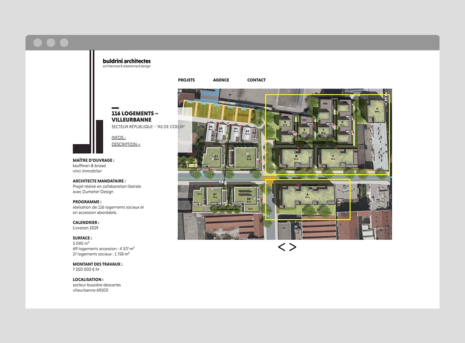Viewport: 465px width, 343px height.
Task: Click the black building-shaped logo graphic
Action: 88,101
